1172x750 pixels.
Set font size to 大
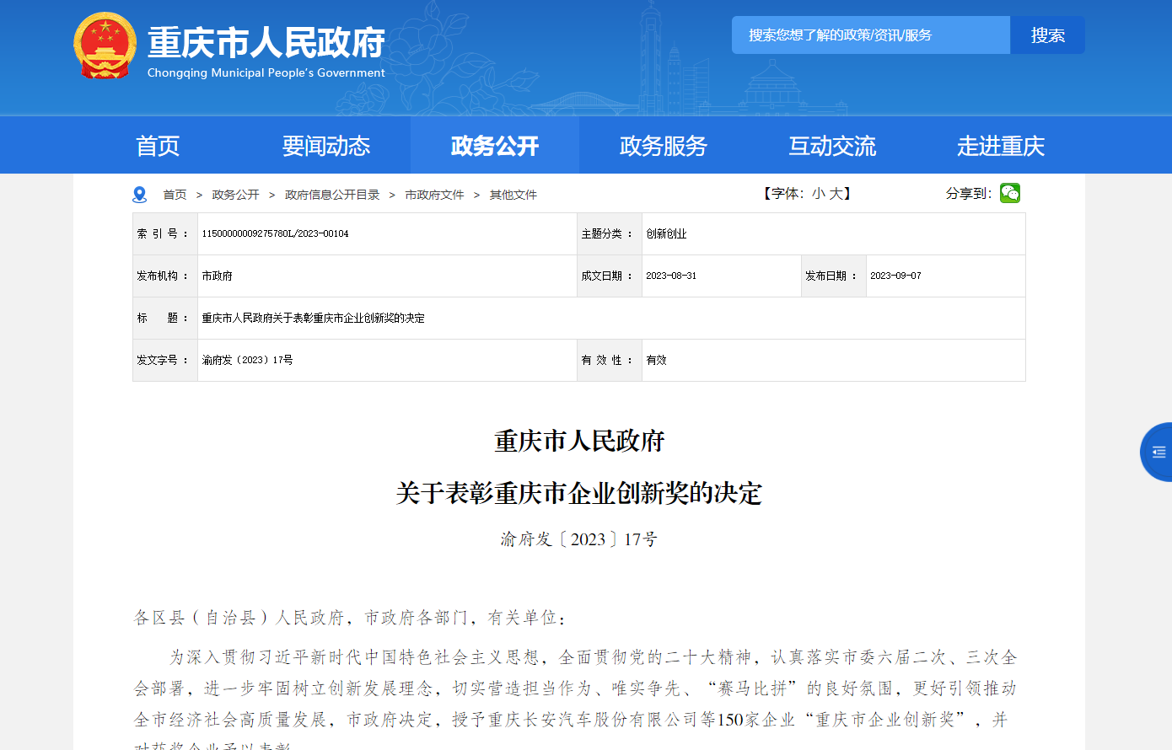pos(836,194)
